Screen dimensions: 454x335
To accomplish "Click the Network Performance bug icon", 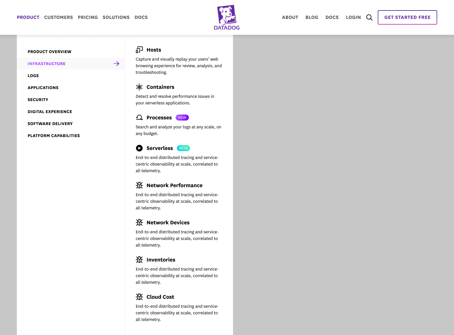I will tap(139, 185).
